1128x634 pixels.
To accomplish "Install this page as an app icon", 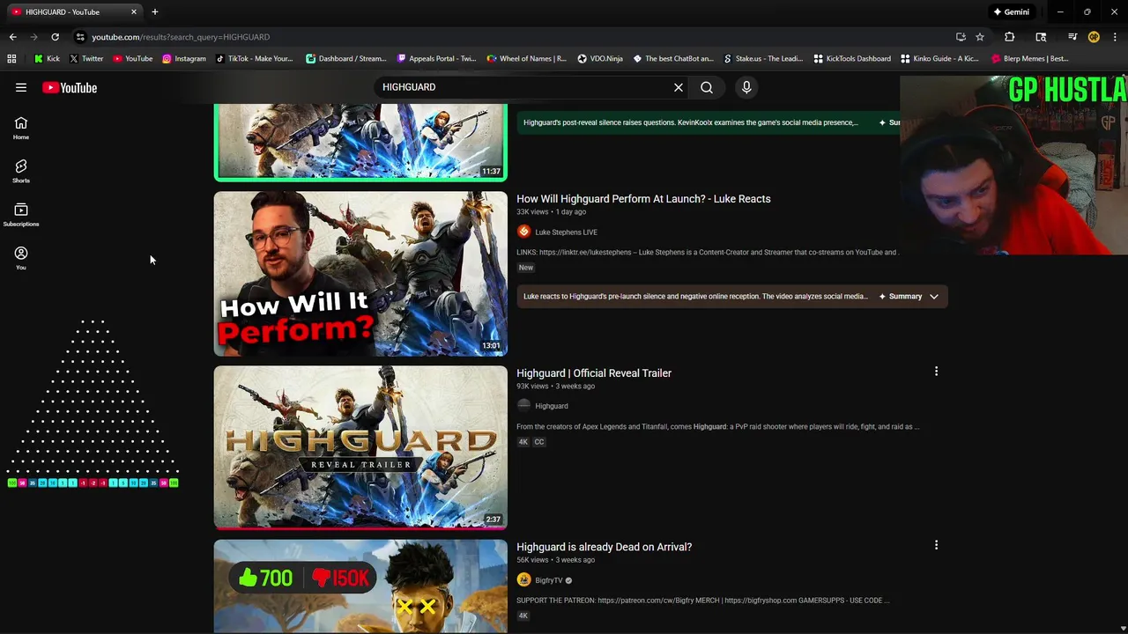I will coord(961,37).
